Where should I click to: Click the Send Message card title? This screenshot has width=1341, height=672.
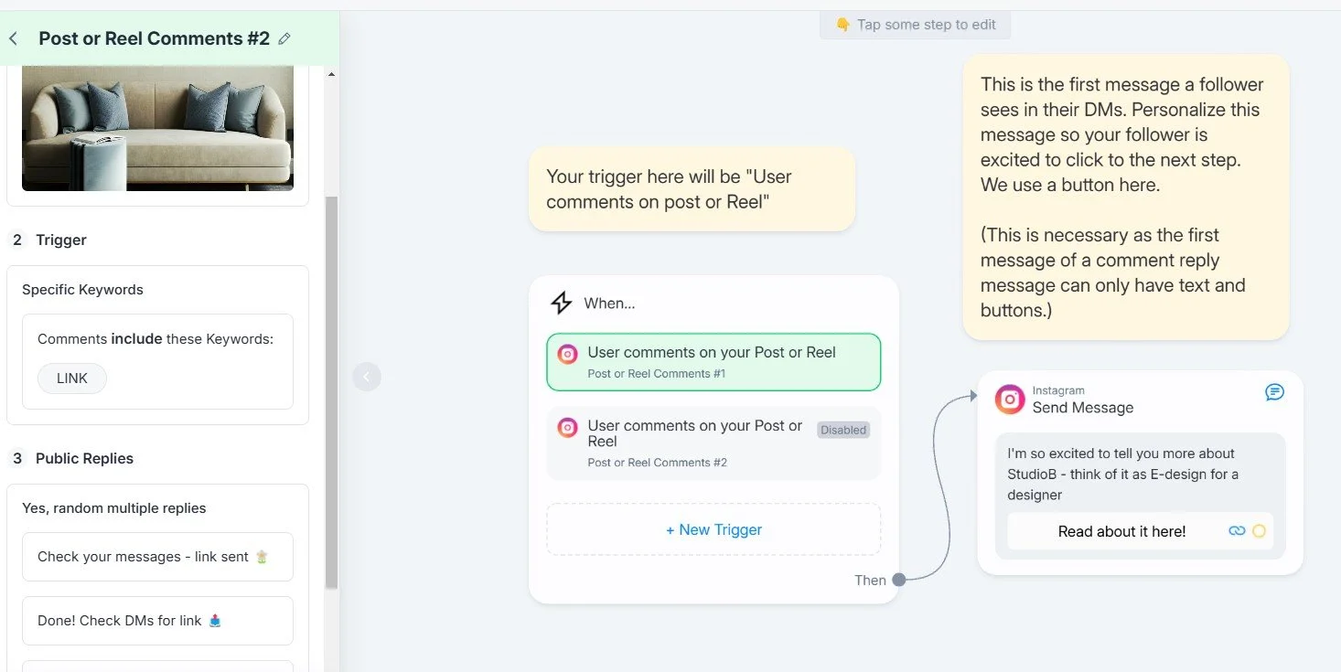1083,408
